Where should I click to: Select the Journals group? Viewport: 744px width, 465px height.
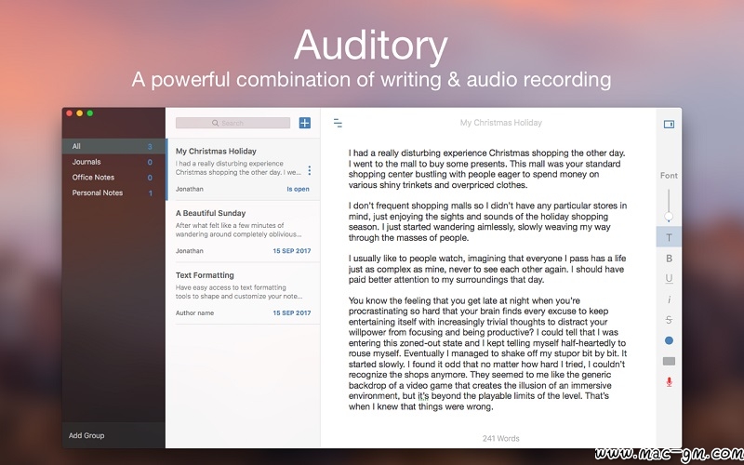(x=113, y=162)
